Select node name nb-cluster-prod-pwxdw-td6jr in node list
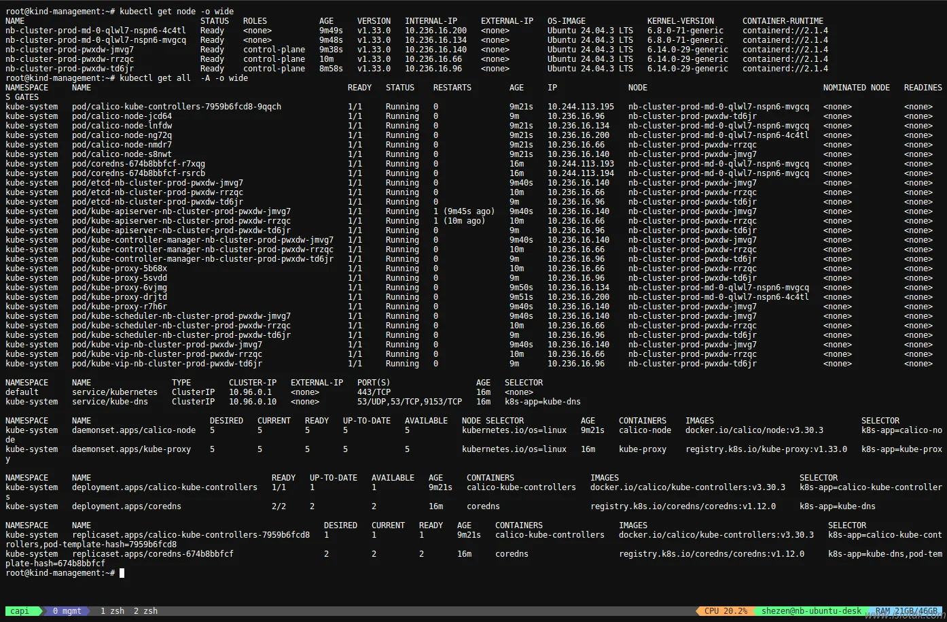Viewport: 947px width, 622px height. click(x=70, y=69)
